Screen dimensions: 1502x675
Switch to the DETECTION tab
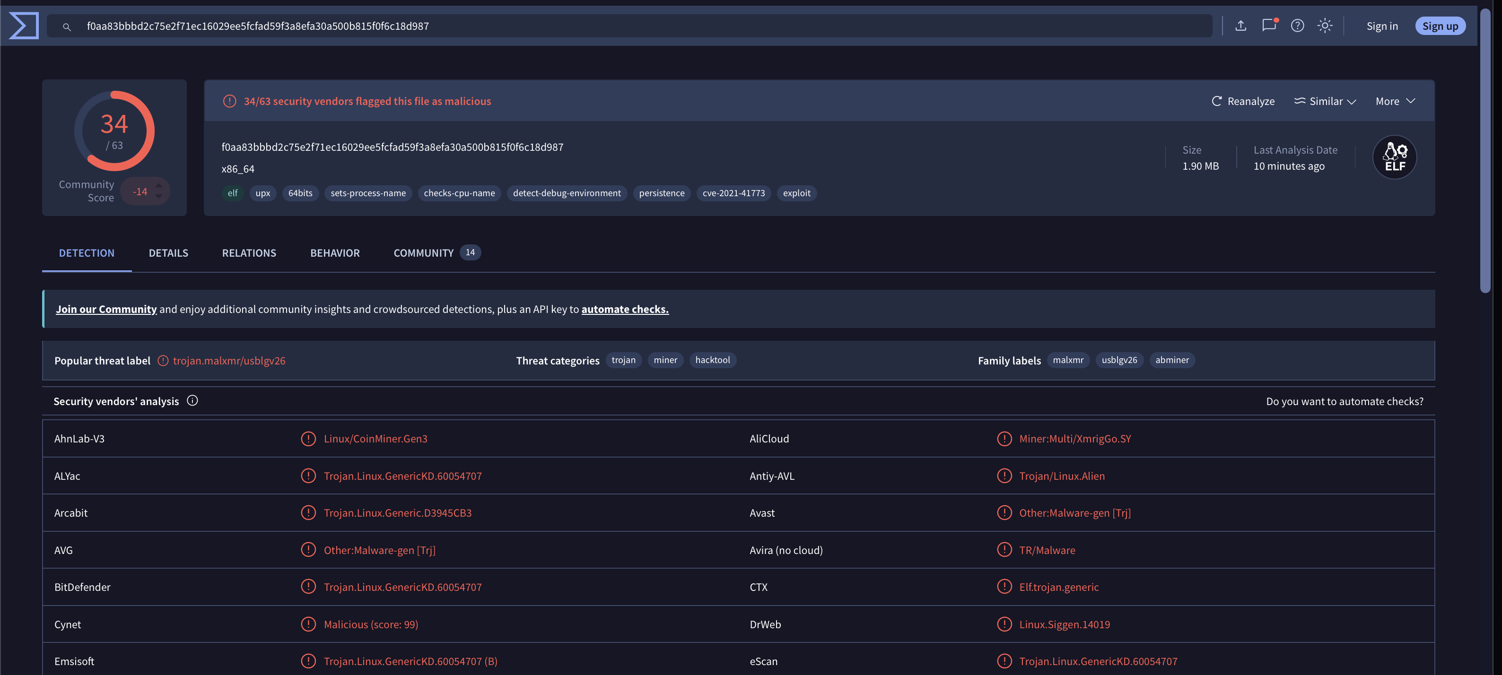(86, 253)
